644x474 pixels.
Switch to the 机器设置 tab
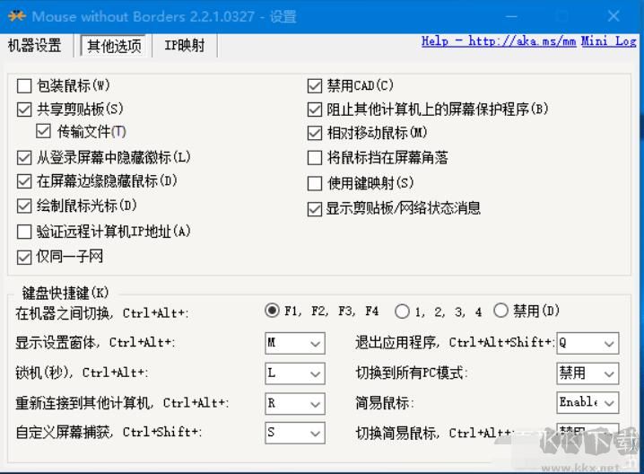[x=35, y=45]
